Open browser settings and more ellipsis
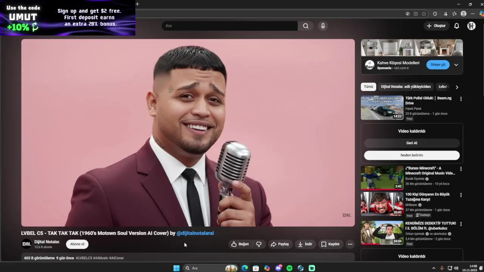 [x=473, y=14]
